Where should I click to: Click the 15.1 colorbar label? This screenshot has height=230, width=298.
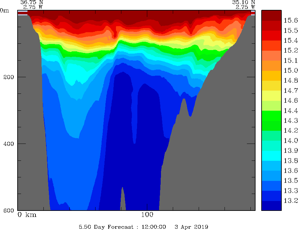[291, 61]
